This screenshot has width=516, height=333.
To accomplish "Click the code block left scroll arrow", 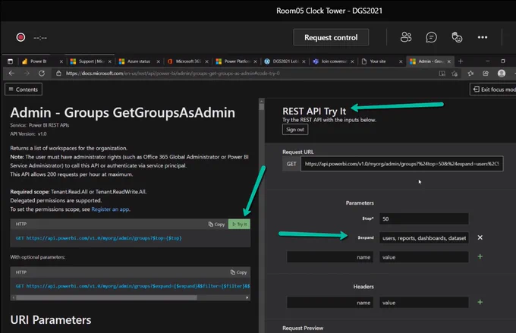I will click(14, 297).
